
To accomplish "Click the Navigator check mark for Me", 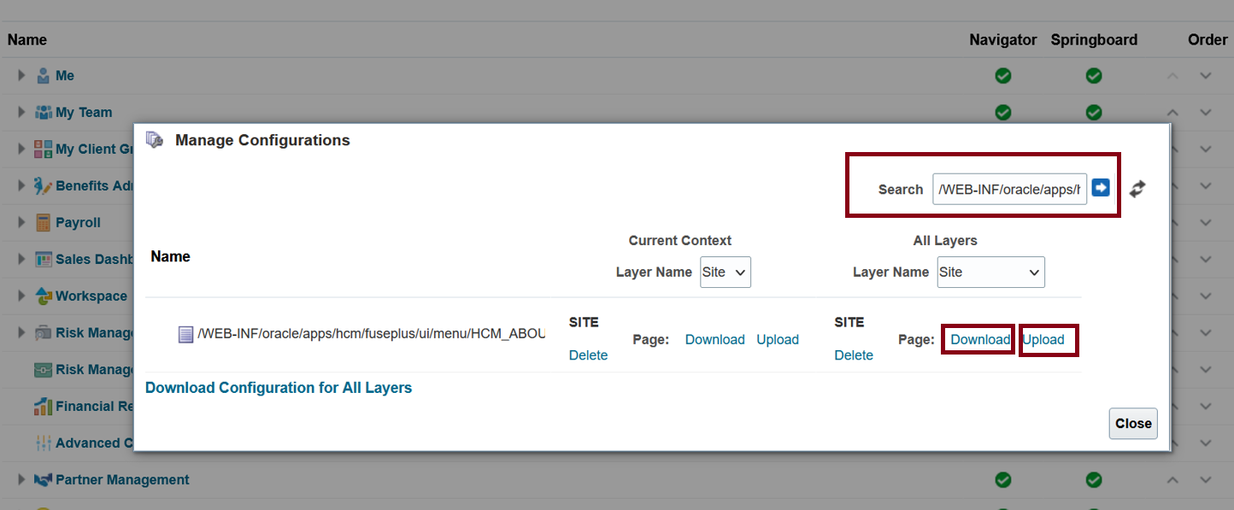I will [1003, 76].
